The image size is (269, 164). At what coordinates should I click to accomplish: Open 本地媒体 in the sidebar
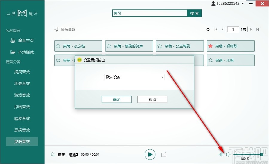coord(22,52)
